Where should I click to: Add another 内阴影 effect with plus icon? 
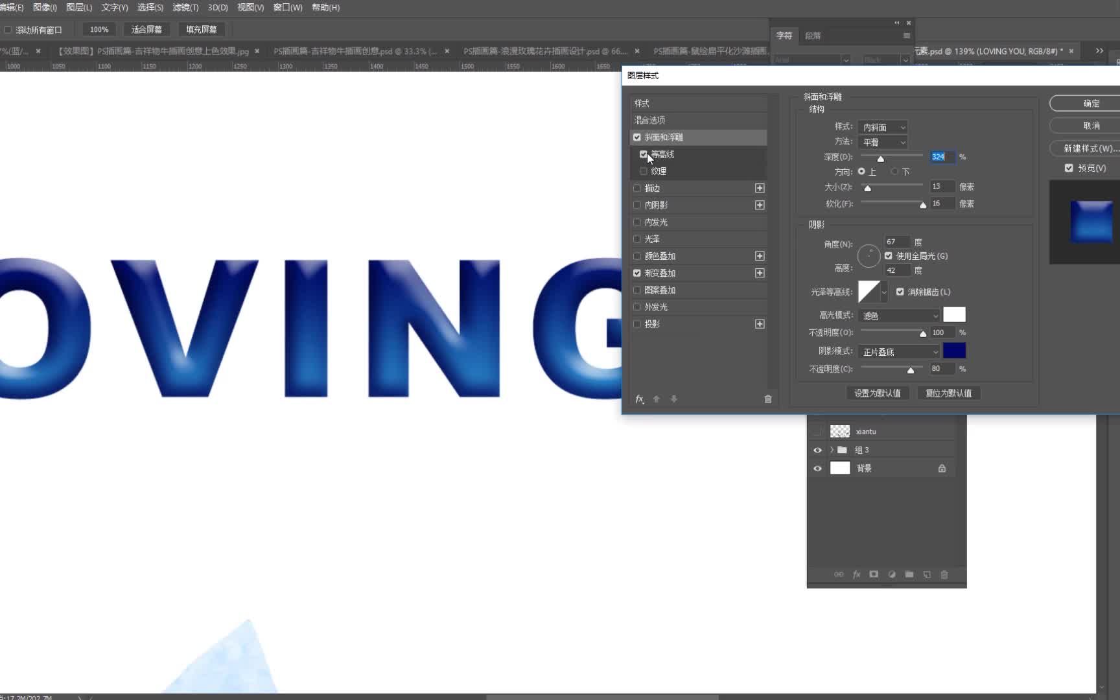point(760,205)
